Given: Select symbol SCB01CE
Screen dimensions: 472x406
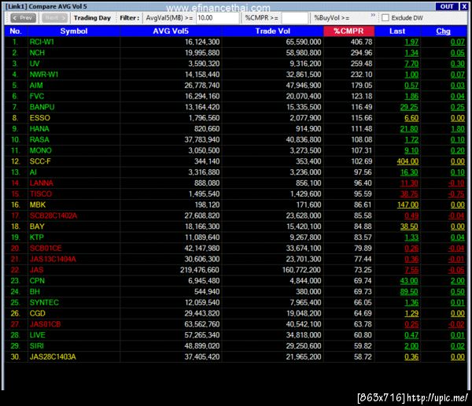Looking at the screenshot, I should (x=46, y=248).
